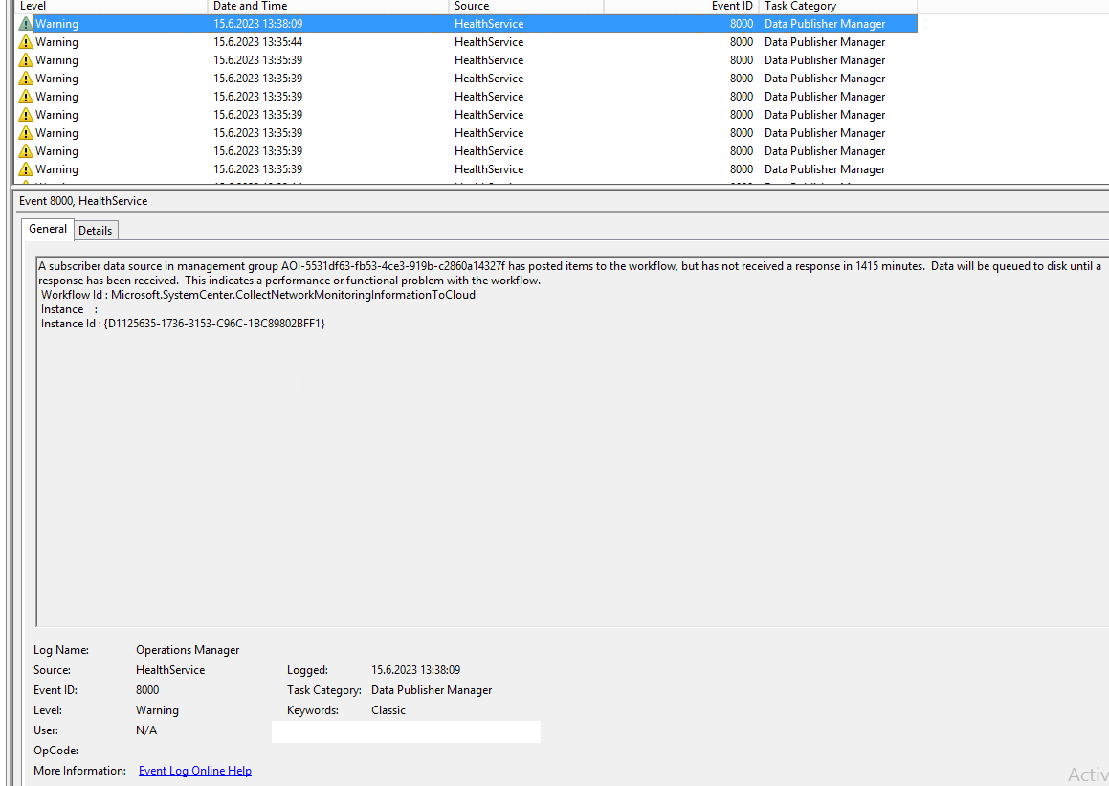Click the warning icon on the last visible row
The width and height of the screenshot is (1109, 786).
pyautogui.click(x=24, y=169)
